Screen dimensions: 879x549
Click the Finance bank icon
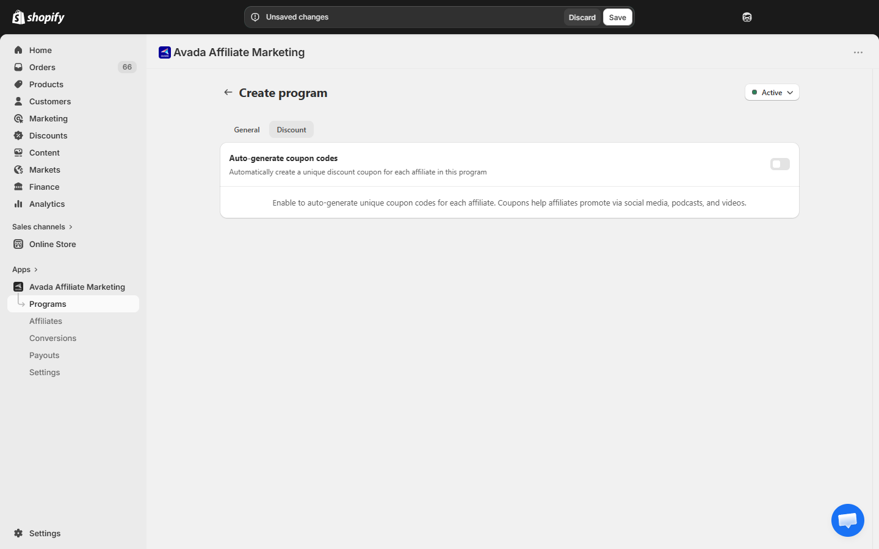pos(18,187)
